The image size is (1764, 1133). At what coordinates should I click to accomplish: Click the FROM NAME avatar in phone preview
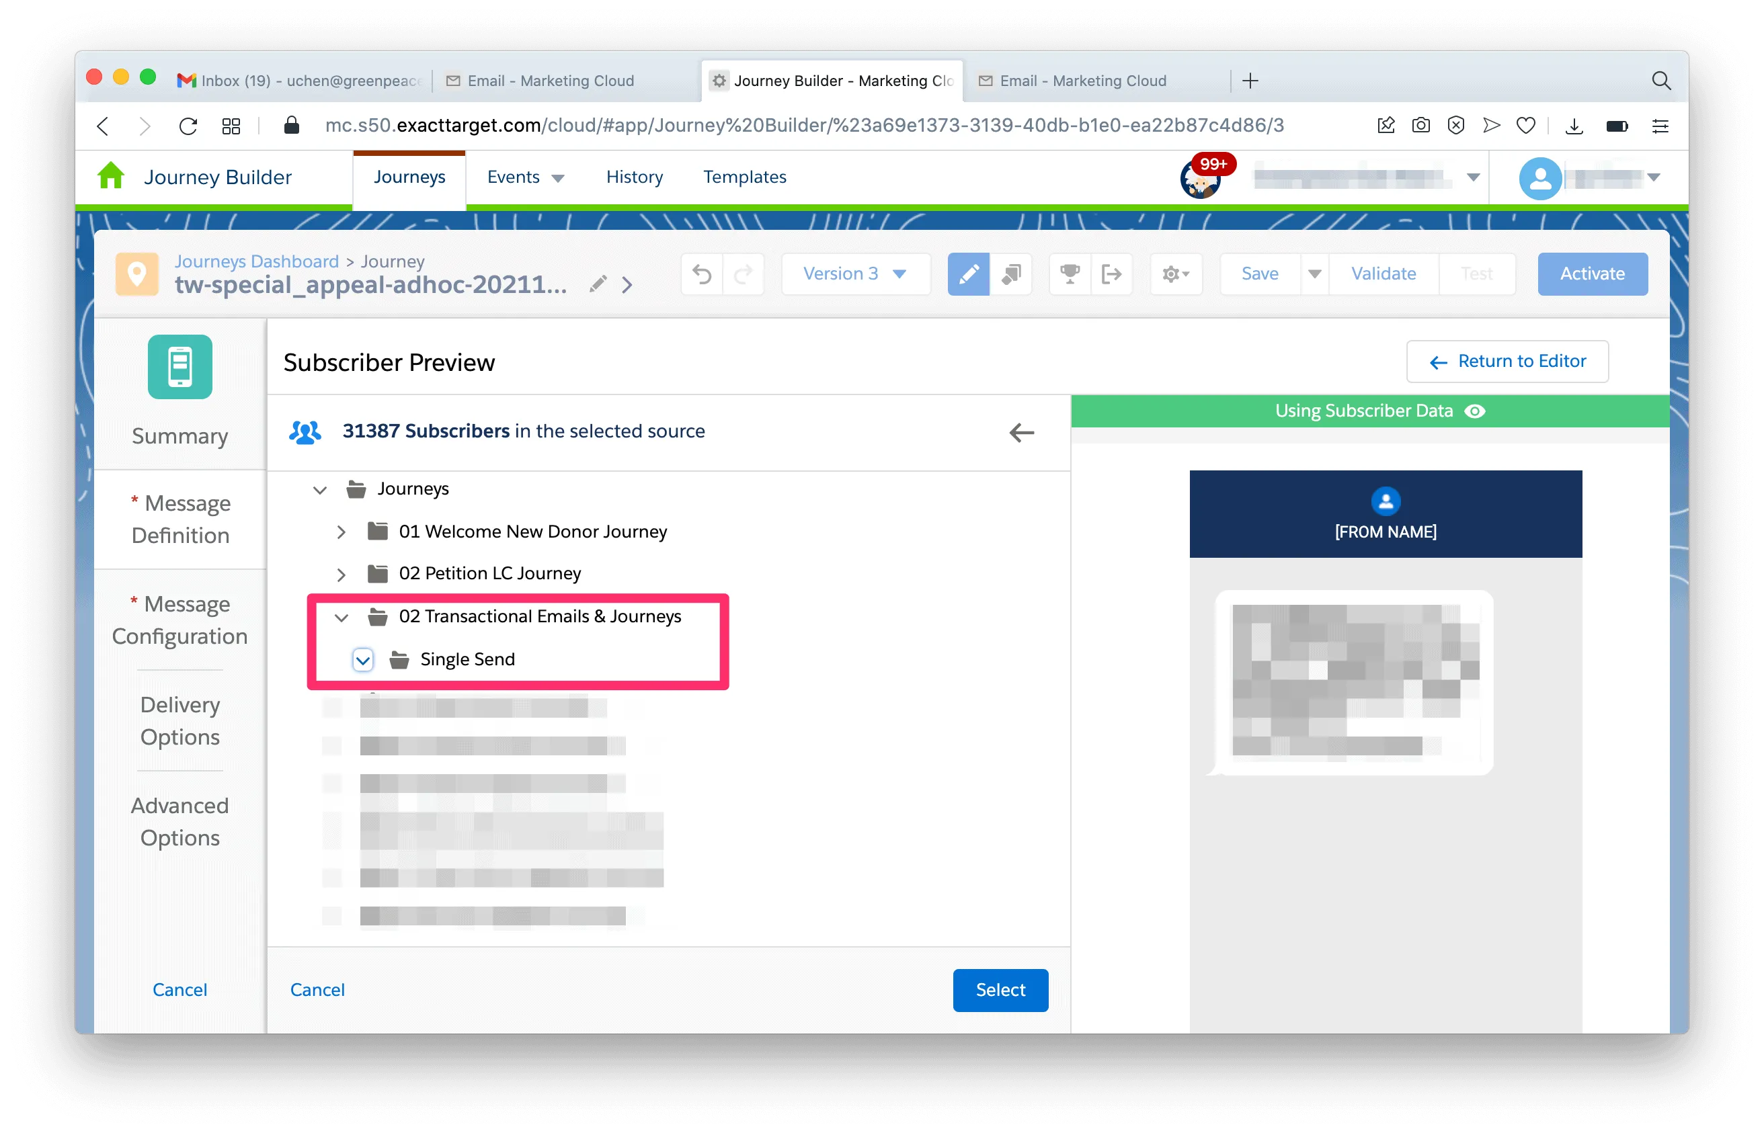(1386, 501)
